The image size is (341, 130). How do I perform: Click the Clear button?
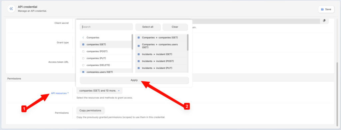(x=175, y=27)
